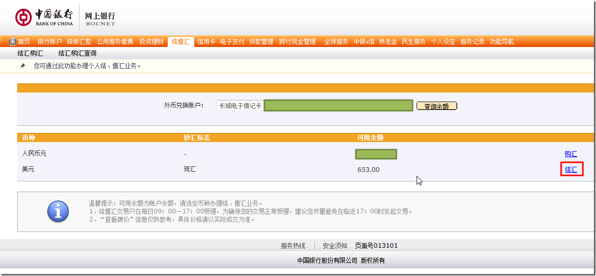
Task: Click the home icon beside 首页
Action: pyautogui.click(x=13, y=41)
